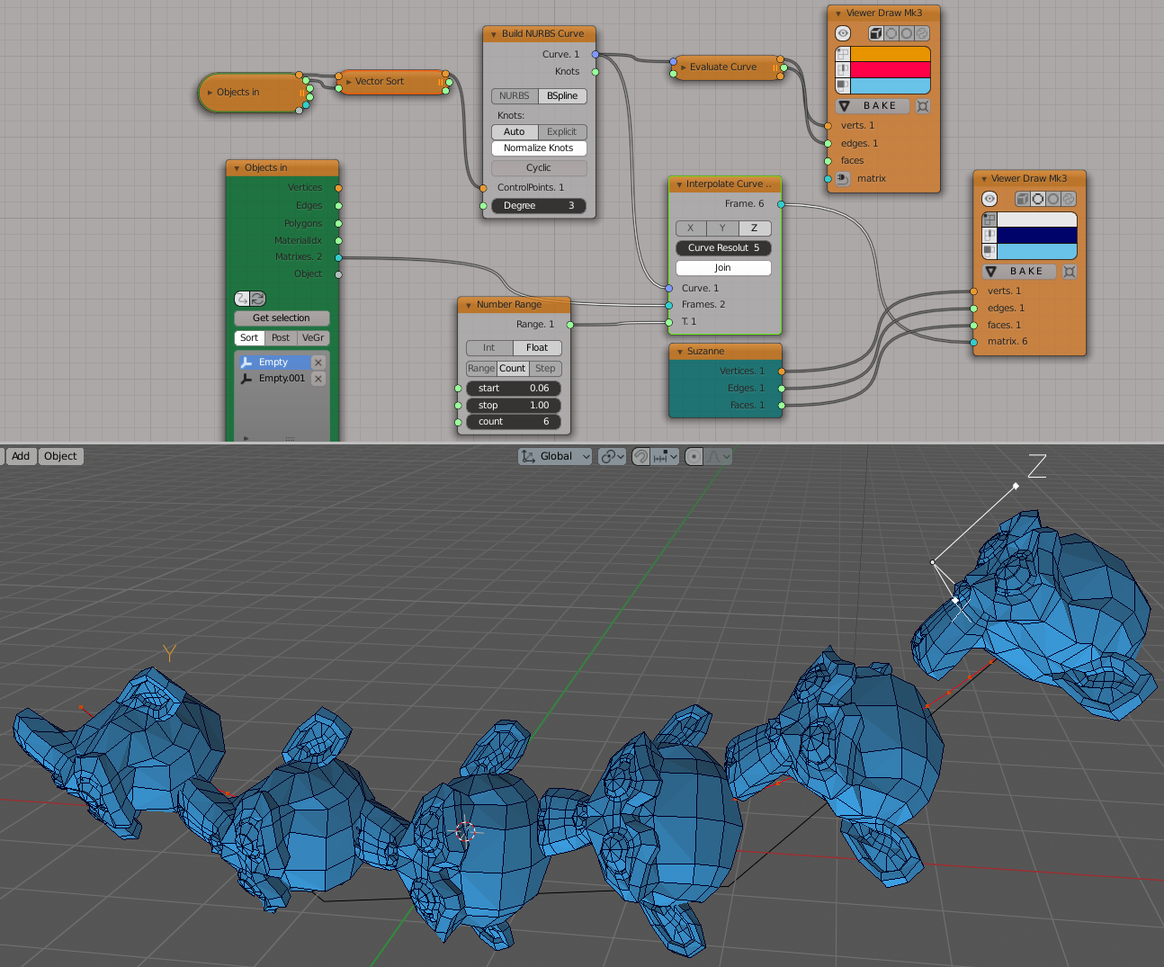Toggle Normalize Knots option

click(539, 148)
